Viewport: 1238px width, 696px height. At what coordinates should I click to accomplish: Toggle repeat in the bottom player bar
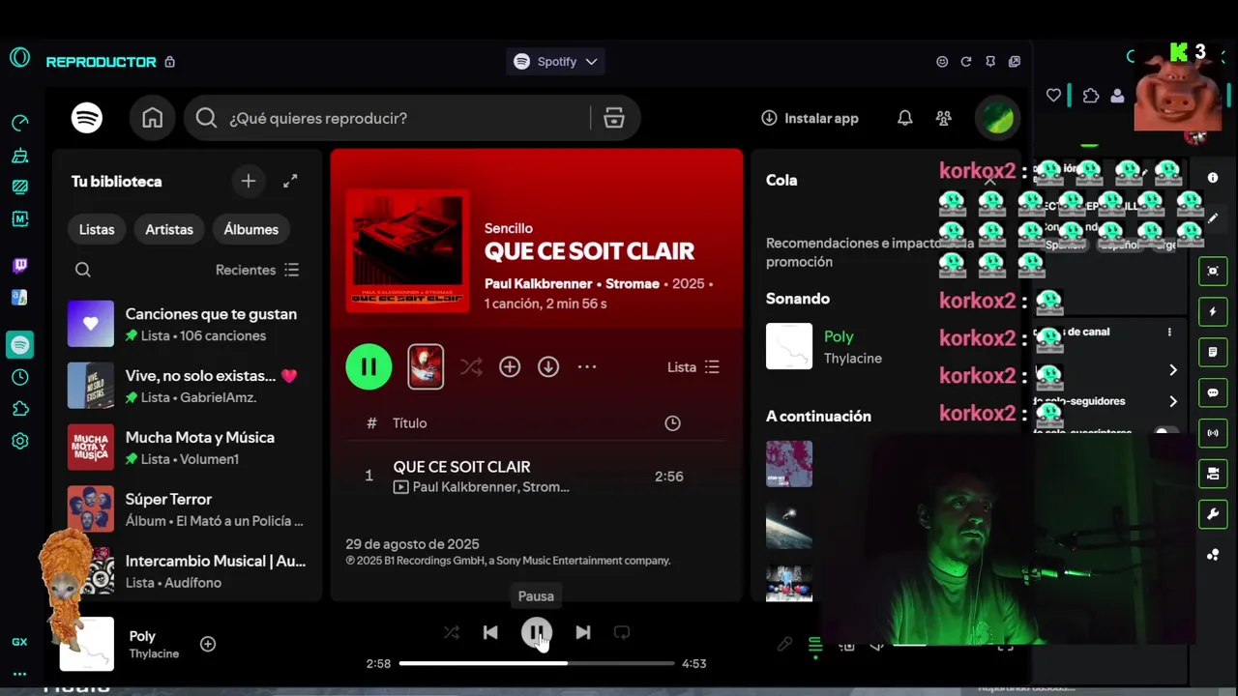click(622, 632)
